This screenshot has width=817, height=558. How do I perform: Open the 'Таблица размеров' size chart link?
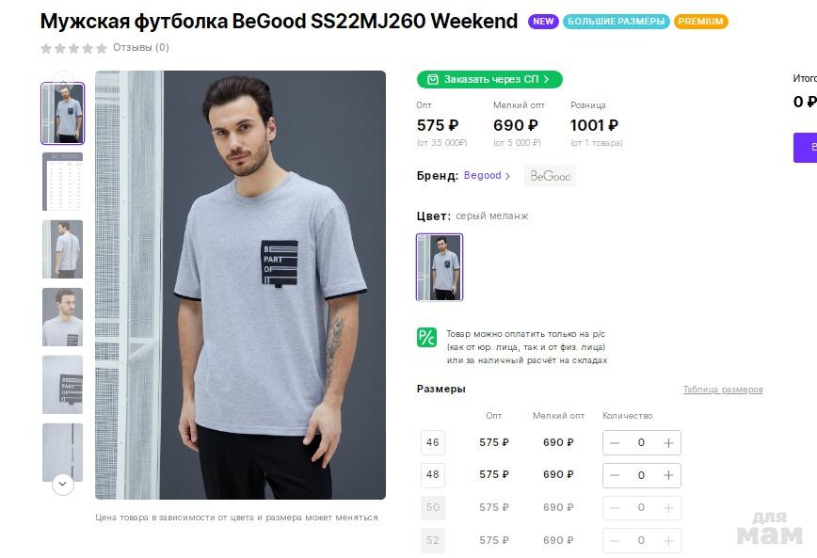pos(723,390)
